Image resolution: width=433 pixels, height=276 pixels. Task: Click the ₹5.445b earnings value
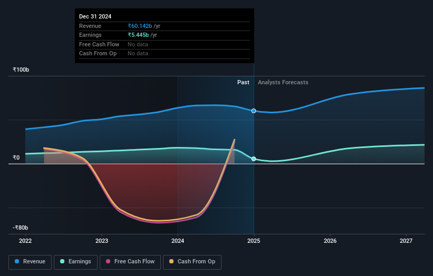coord(138,35)
